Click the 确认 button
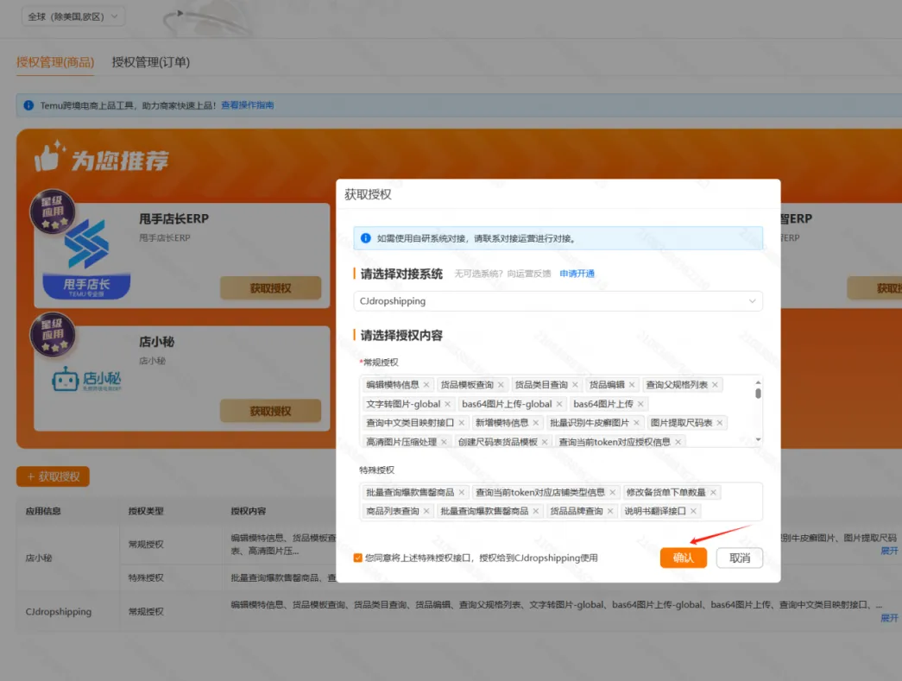 click(x=683, y=558)
